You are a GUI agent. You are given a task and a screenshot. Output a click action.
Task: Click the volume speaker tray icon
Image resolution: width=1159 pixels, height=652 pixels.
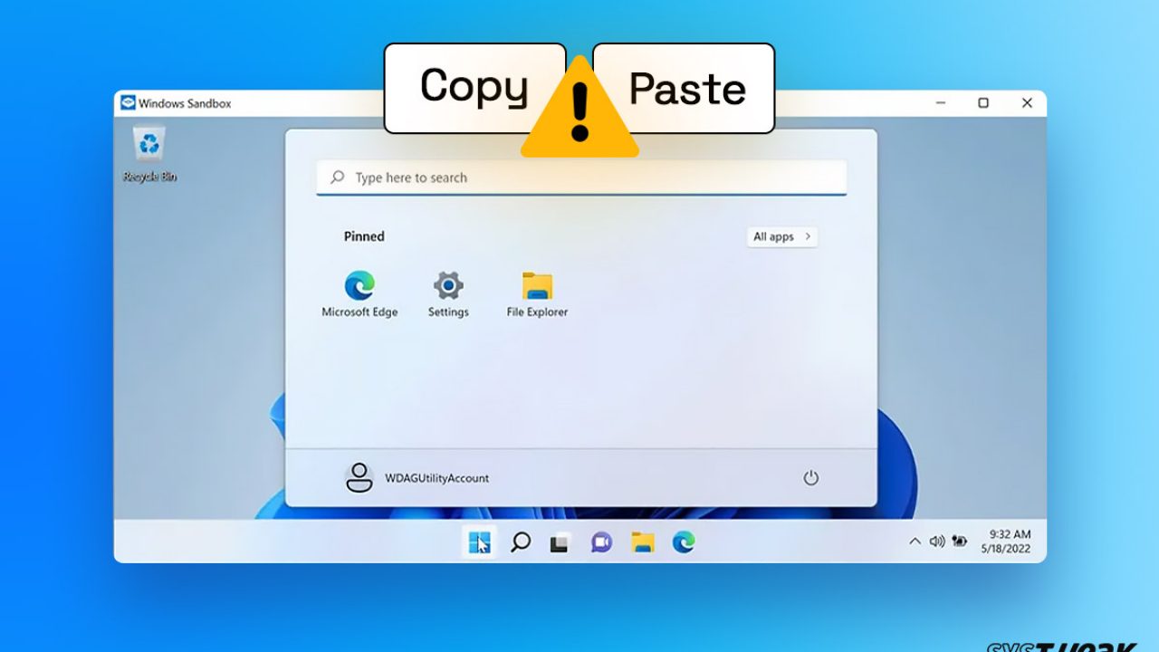(937, 542)
